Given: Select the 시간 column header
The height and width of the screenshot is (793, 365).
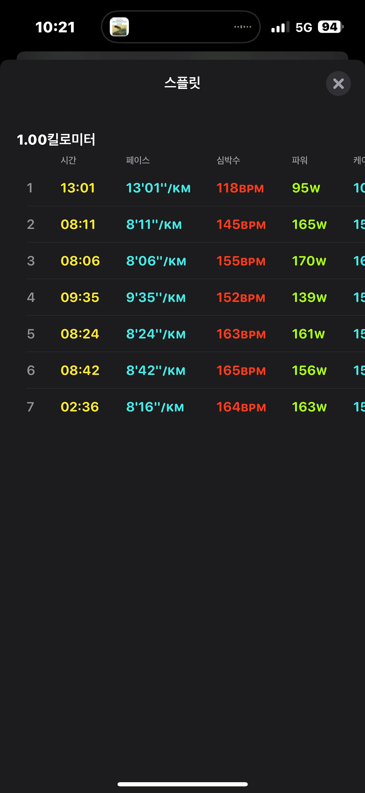Looking at the screenshot, I should 68,160.
